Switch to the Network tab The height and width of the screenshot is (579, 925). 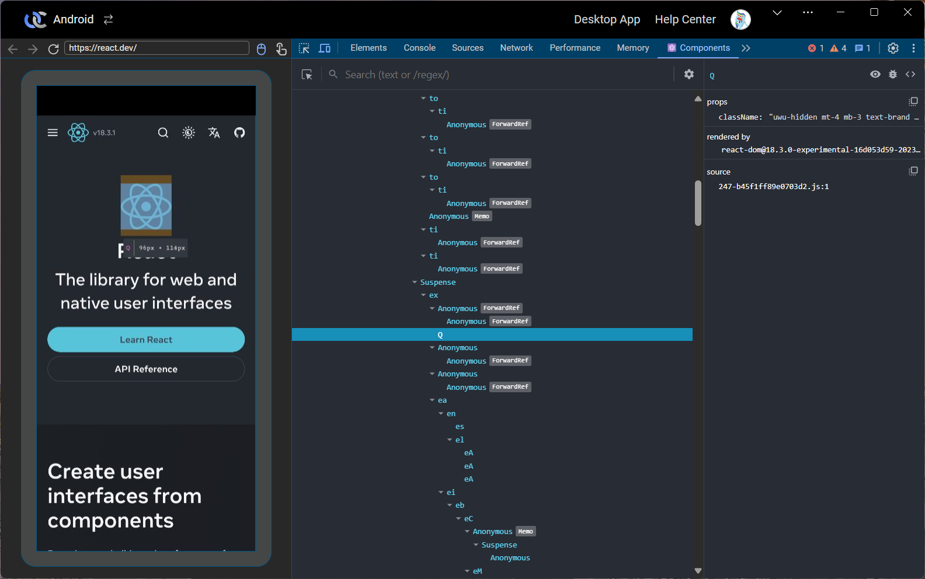click(x=516, y=48)
